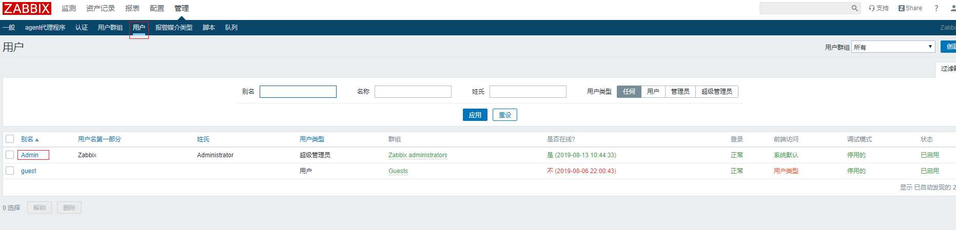Open the Guests group link
This screenshot has width=956, height=230.
pyautogui.click(x=398, y=171)
